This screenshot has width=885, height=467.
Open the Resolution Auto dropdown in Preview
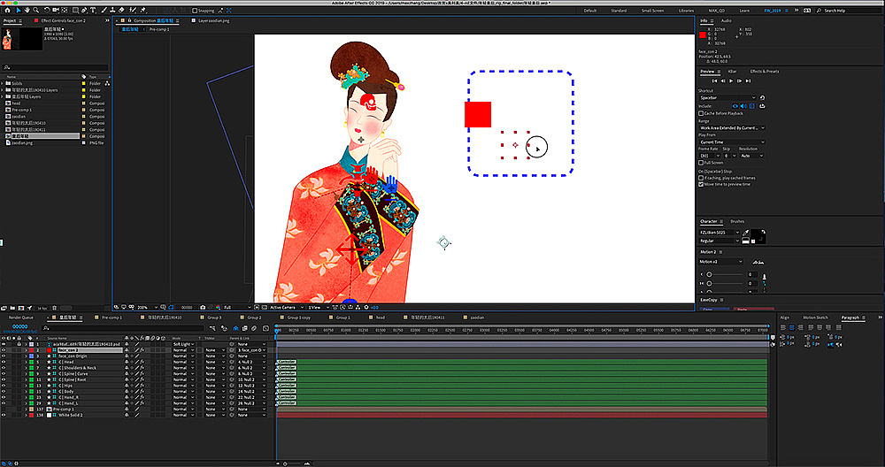pyautogui.click(x=752, y=156)
